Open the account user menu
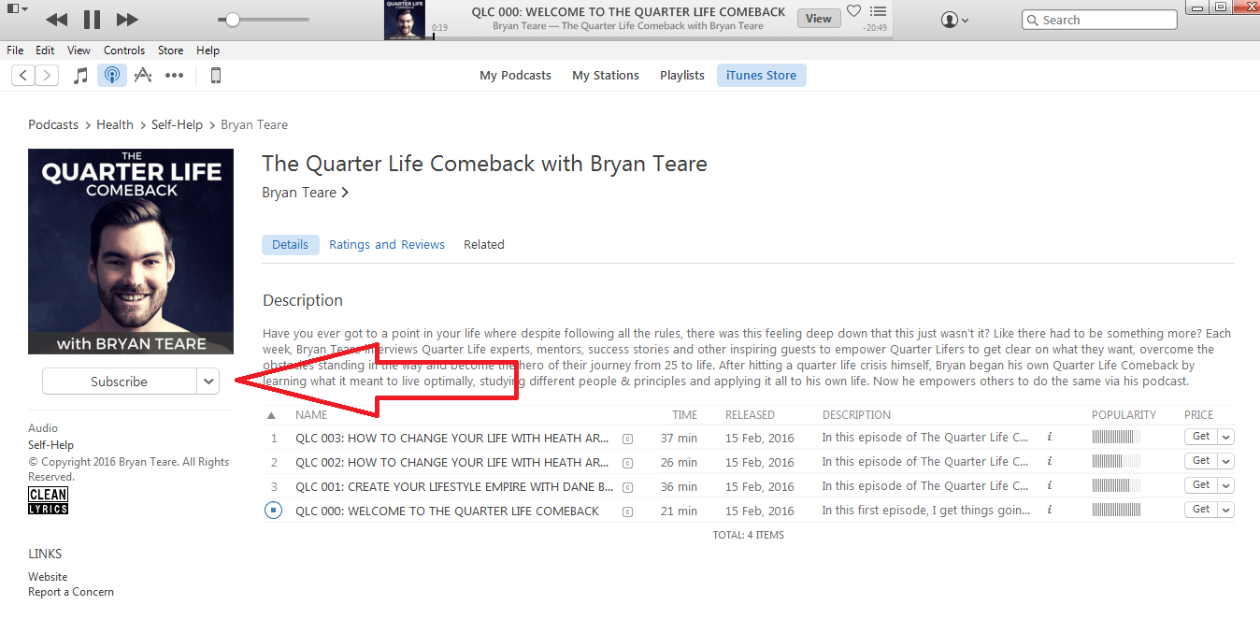The height and width of the screenshot is (634, 1260). pos(954,20)
